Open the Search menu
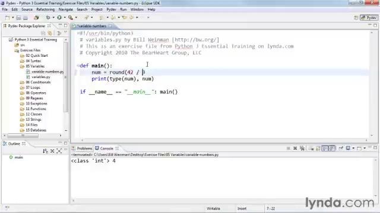Viewport: 380px width, 213px height. 82,9
